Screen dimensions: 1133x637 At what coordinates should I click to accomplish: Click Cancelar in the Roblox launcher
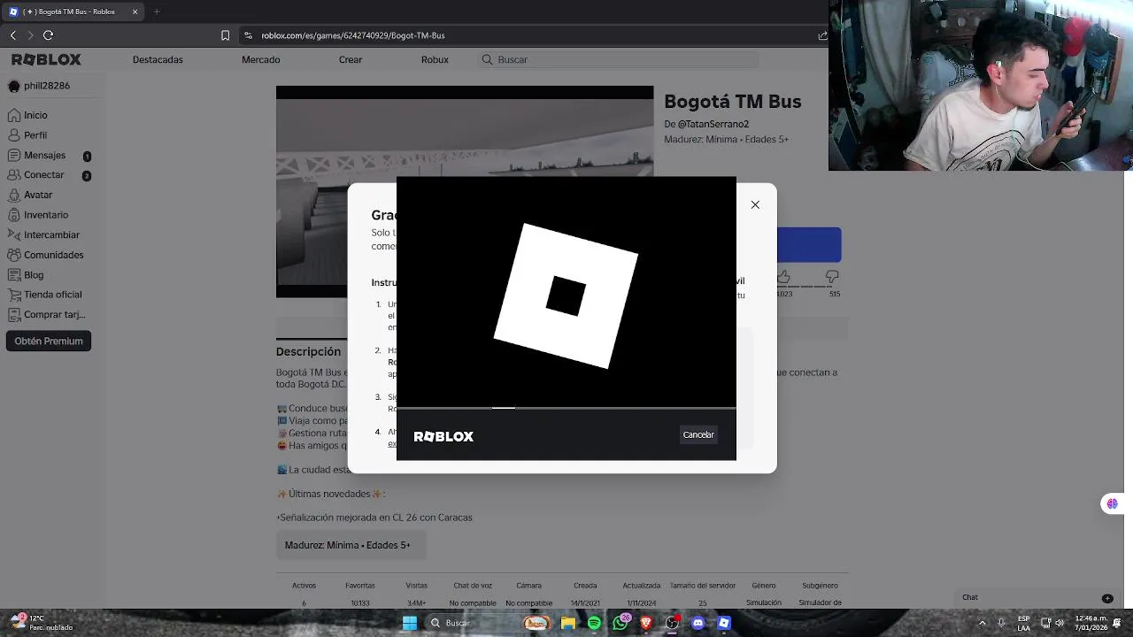pyautogui.click(x=698, y=434)
